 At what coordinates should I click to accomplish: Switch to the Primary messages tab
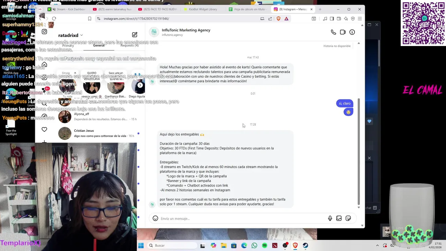tap(68, 46)
